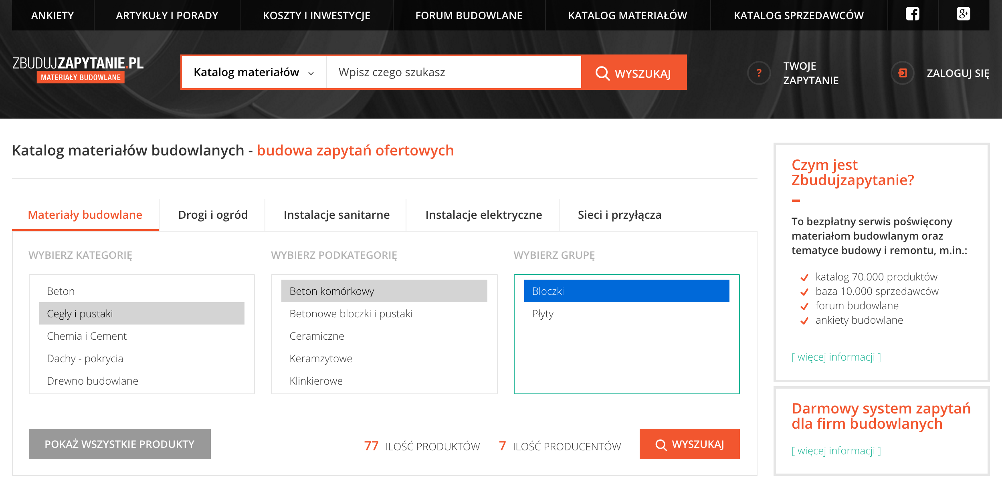Open ARTYKUŁY I PORADY menu

167,15
